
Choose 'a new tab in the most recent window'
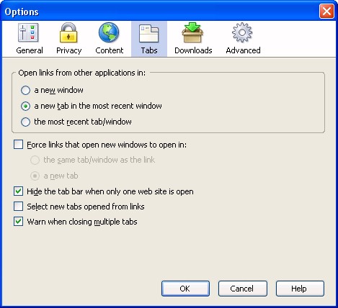tap(25, 106)
